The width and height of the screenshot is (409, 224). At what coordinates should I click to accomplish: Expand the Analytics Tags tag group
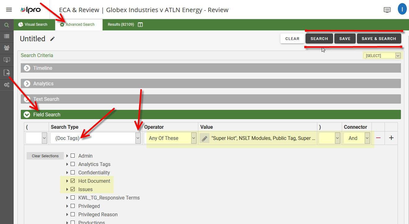click(67, 164)
